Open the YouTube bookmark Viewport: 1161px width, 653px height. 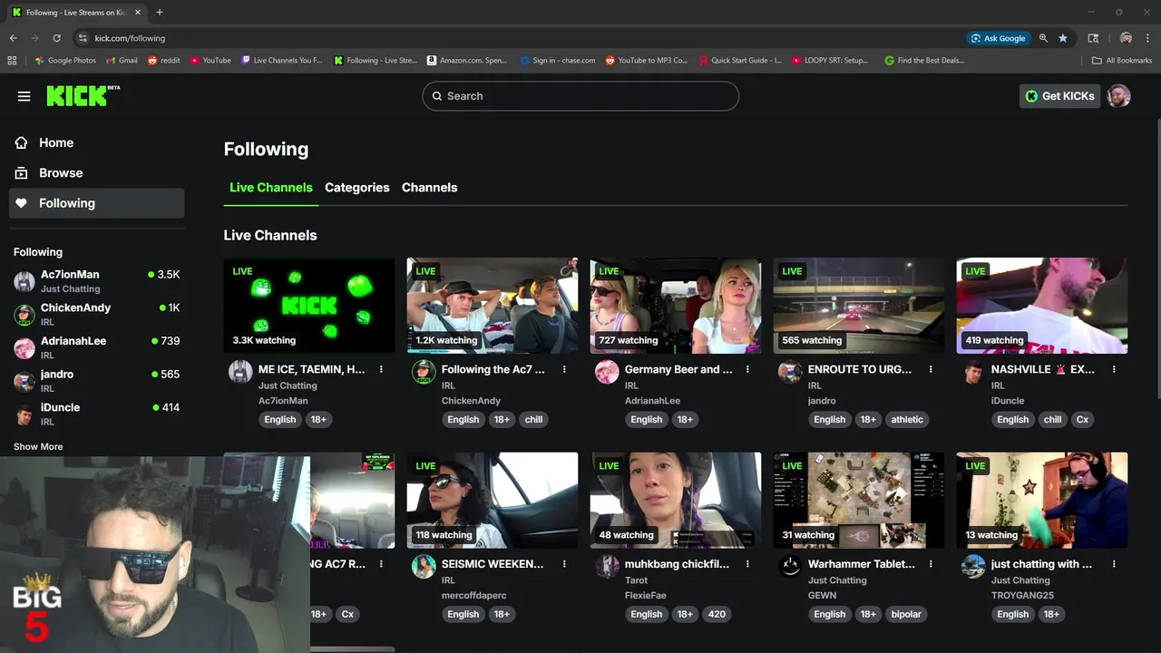pos(209,61)
